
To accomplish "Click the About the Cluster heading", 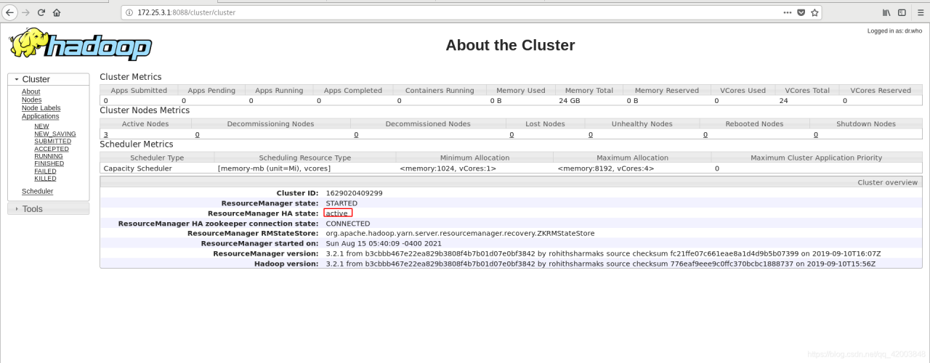I will click(x=510, y=45).
